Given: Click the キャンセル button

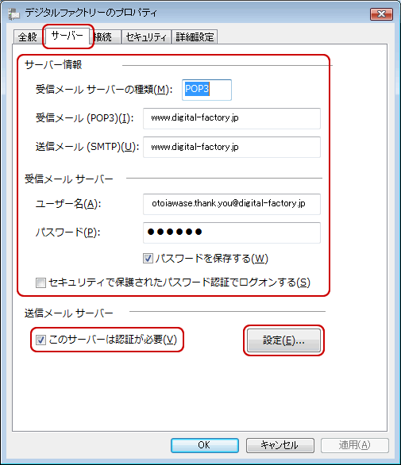Looking at the screenshot, I should coord(280,445).
